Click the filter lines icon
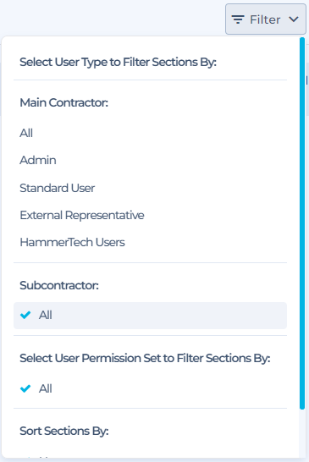The image size is (309, 462). pyautogui.click(x=238, y=19)
